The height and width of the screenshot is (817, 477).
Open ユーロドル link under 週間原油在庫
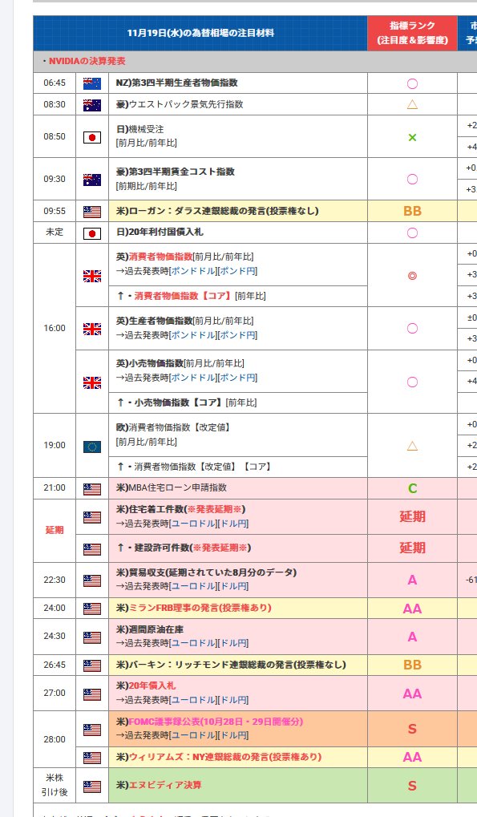point(193,643)
